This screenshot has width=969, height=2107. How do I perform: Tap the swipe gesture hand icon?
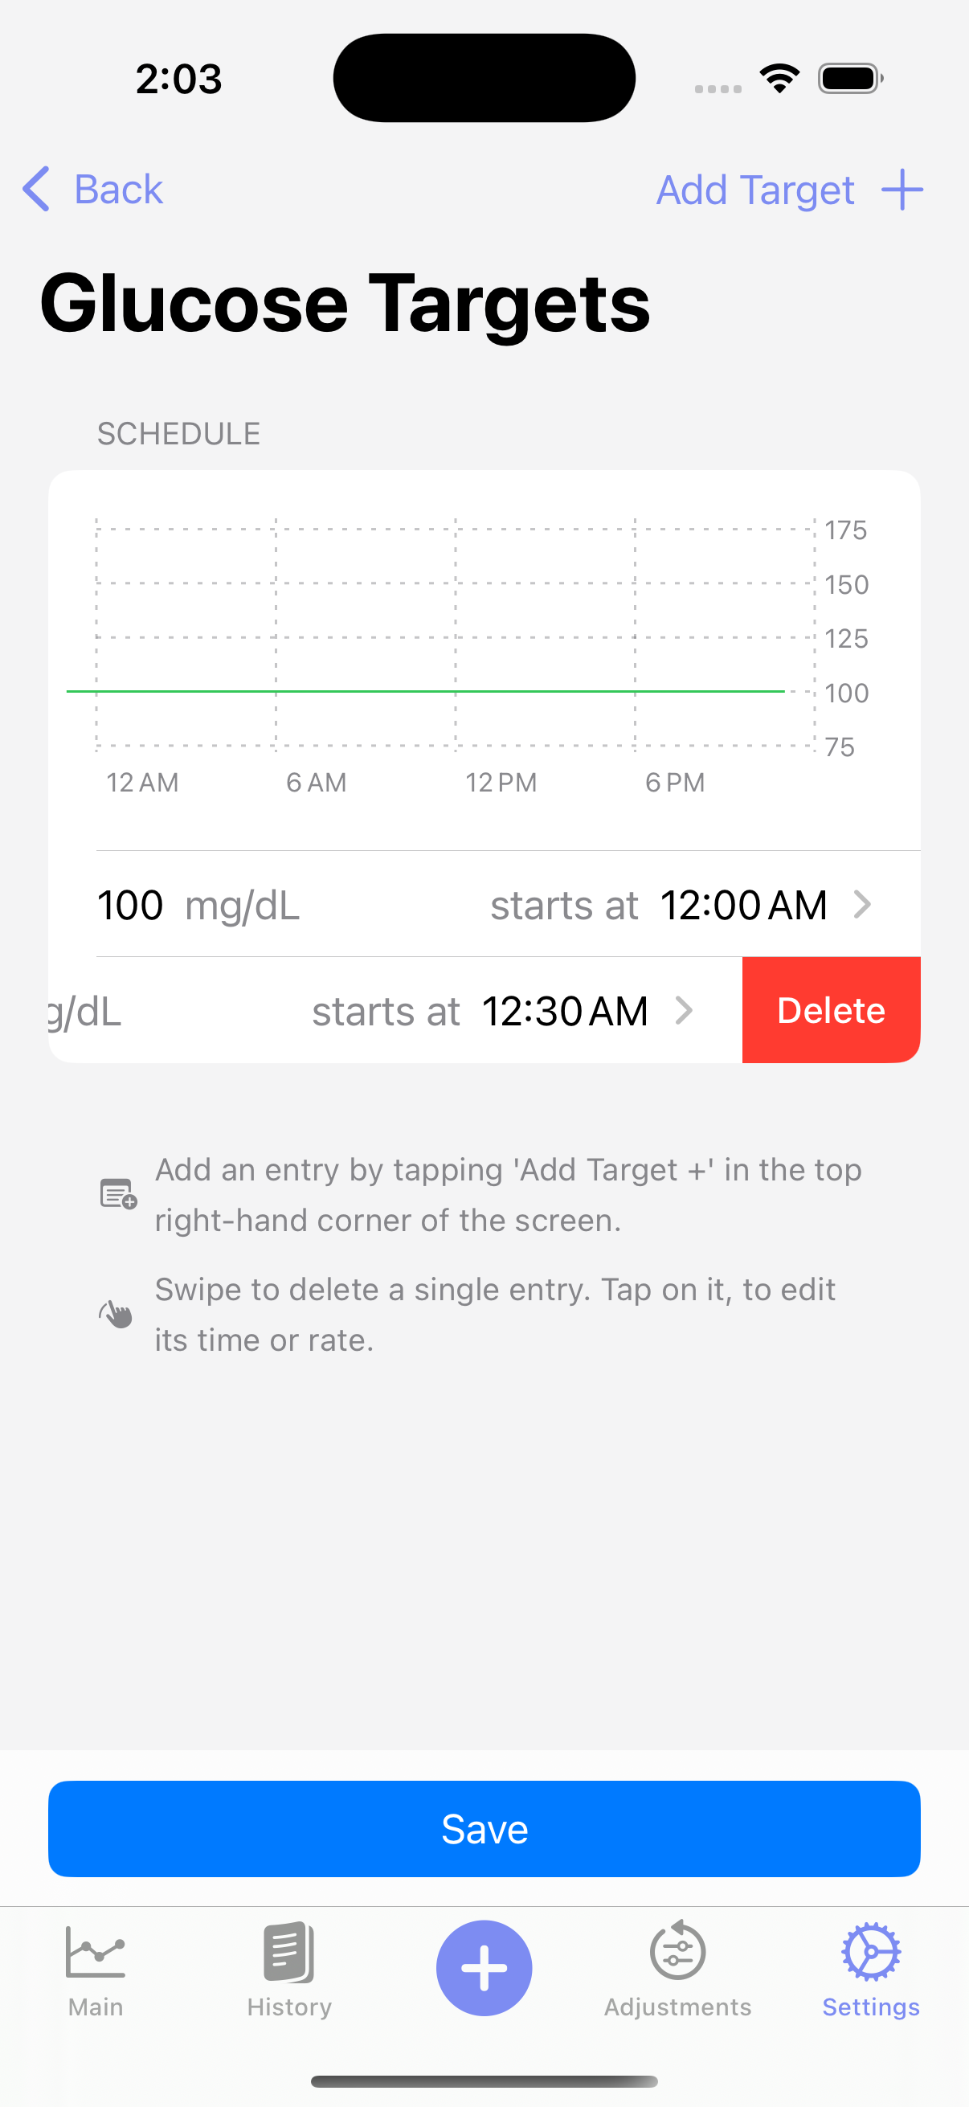[117, 1314]
